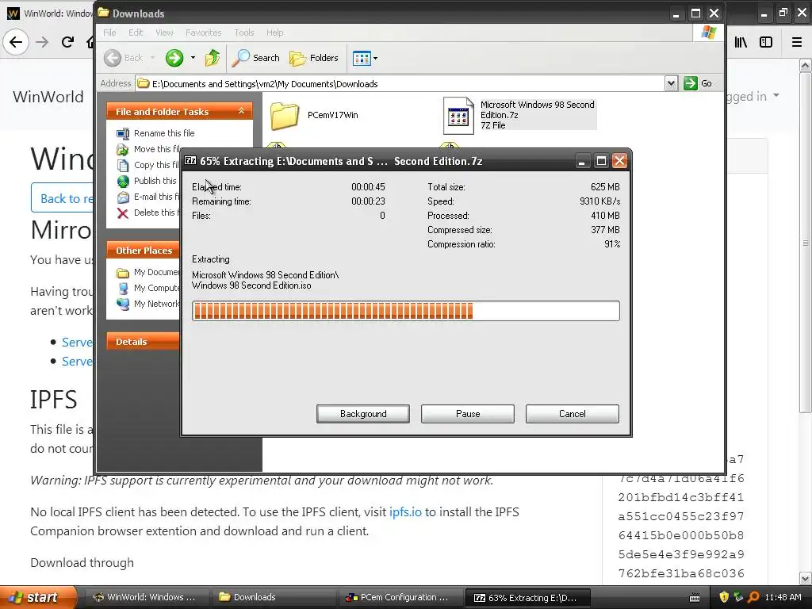Click the ipfs.io link on the page
Screen dimensions: 812x609
[405, 511]
